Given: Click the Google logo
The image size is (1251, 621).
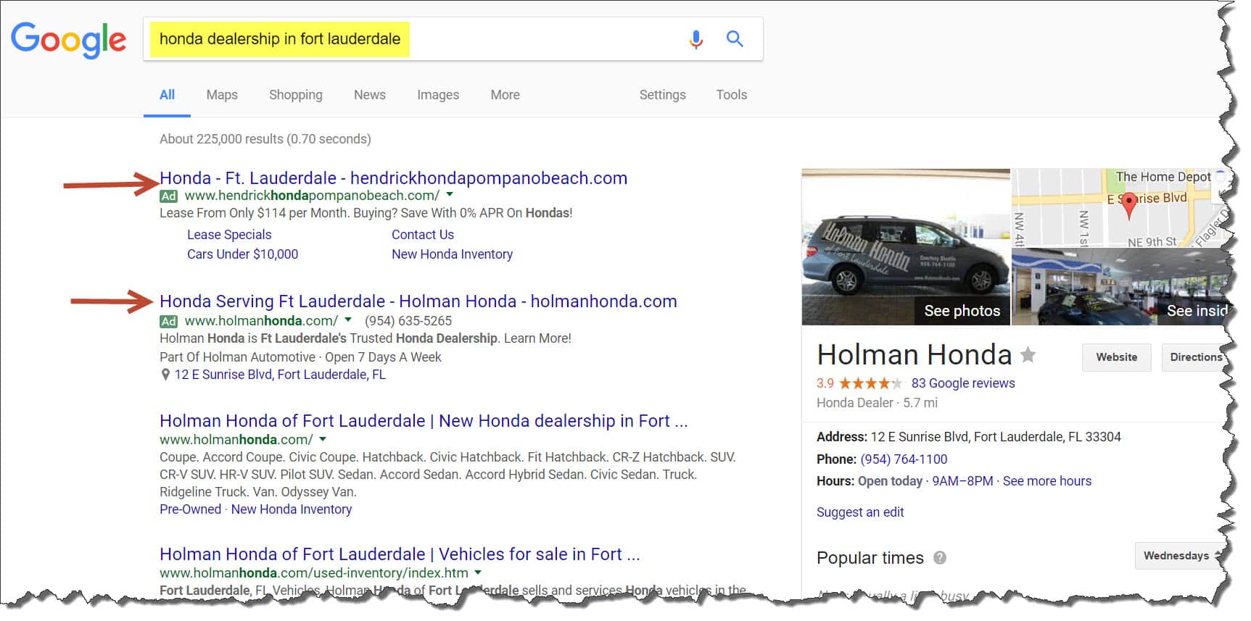Looking at the screenshot, I should coord(68,39).
